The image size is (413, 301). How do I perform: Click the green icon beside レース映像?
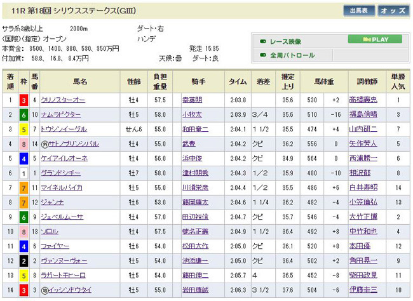pos(262,41)
